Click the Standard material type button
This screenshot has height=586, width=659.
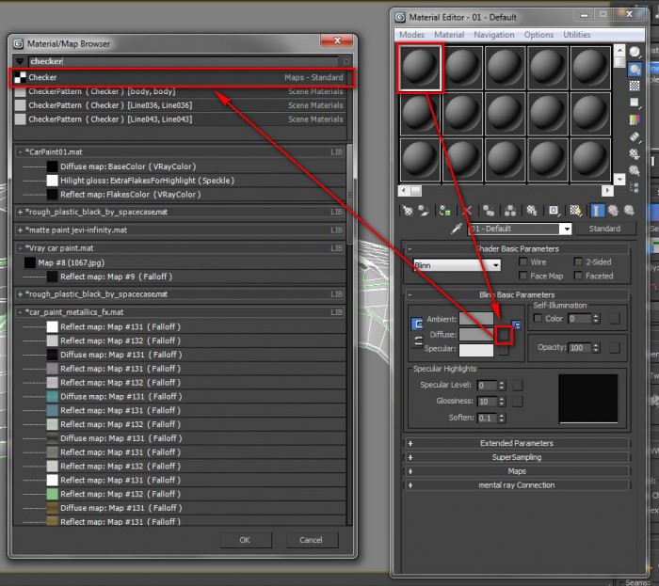(603, 229)
